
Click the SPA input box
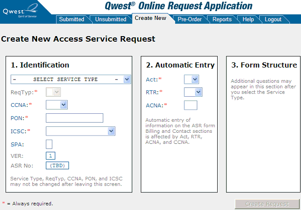click(x=49, y=144)
